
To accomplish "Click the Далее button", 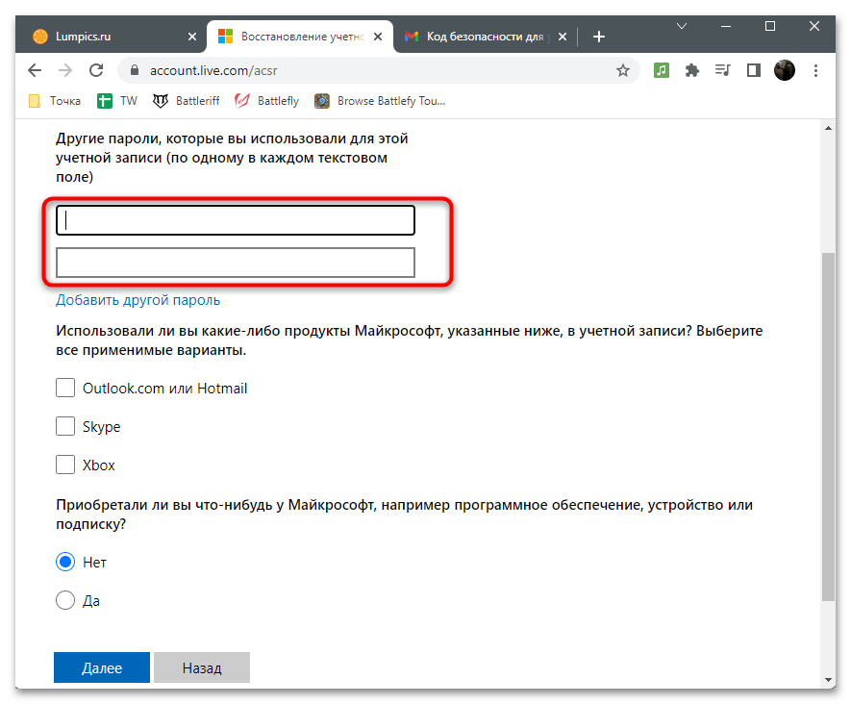I will [x=102, y=667].
